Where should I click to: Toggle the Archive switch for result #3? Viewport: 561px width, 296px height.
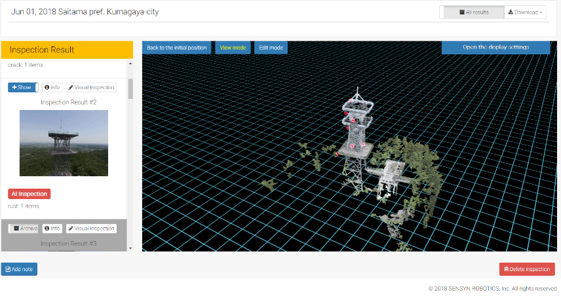(x=23, y=229)
